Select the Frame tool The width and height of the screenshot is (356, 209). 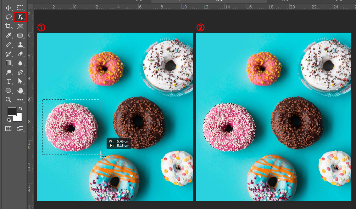20,26
